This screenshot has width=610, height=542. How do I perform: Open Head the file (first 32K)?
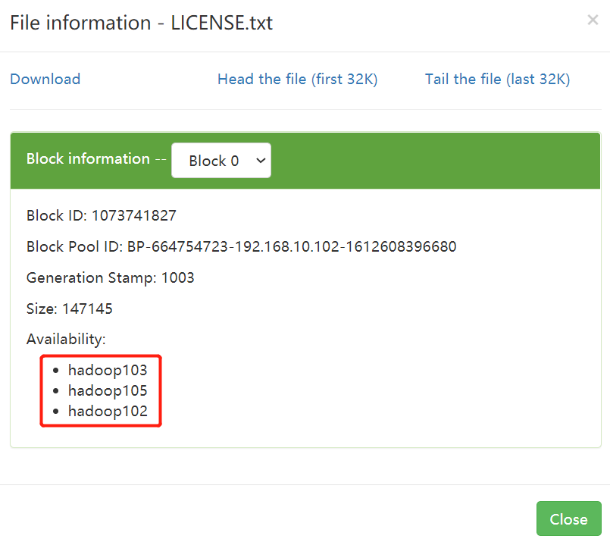(297, 79)
